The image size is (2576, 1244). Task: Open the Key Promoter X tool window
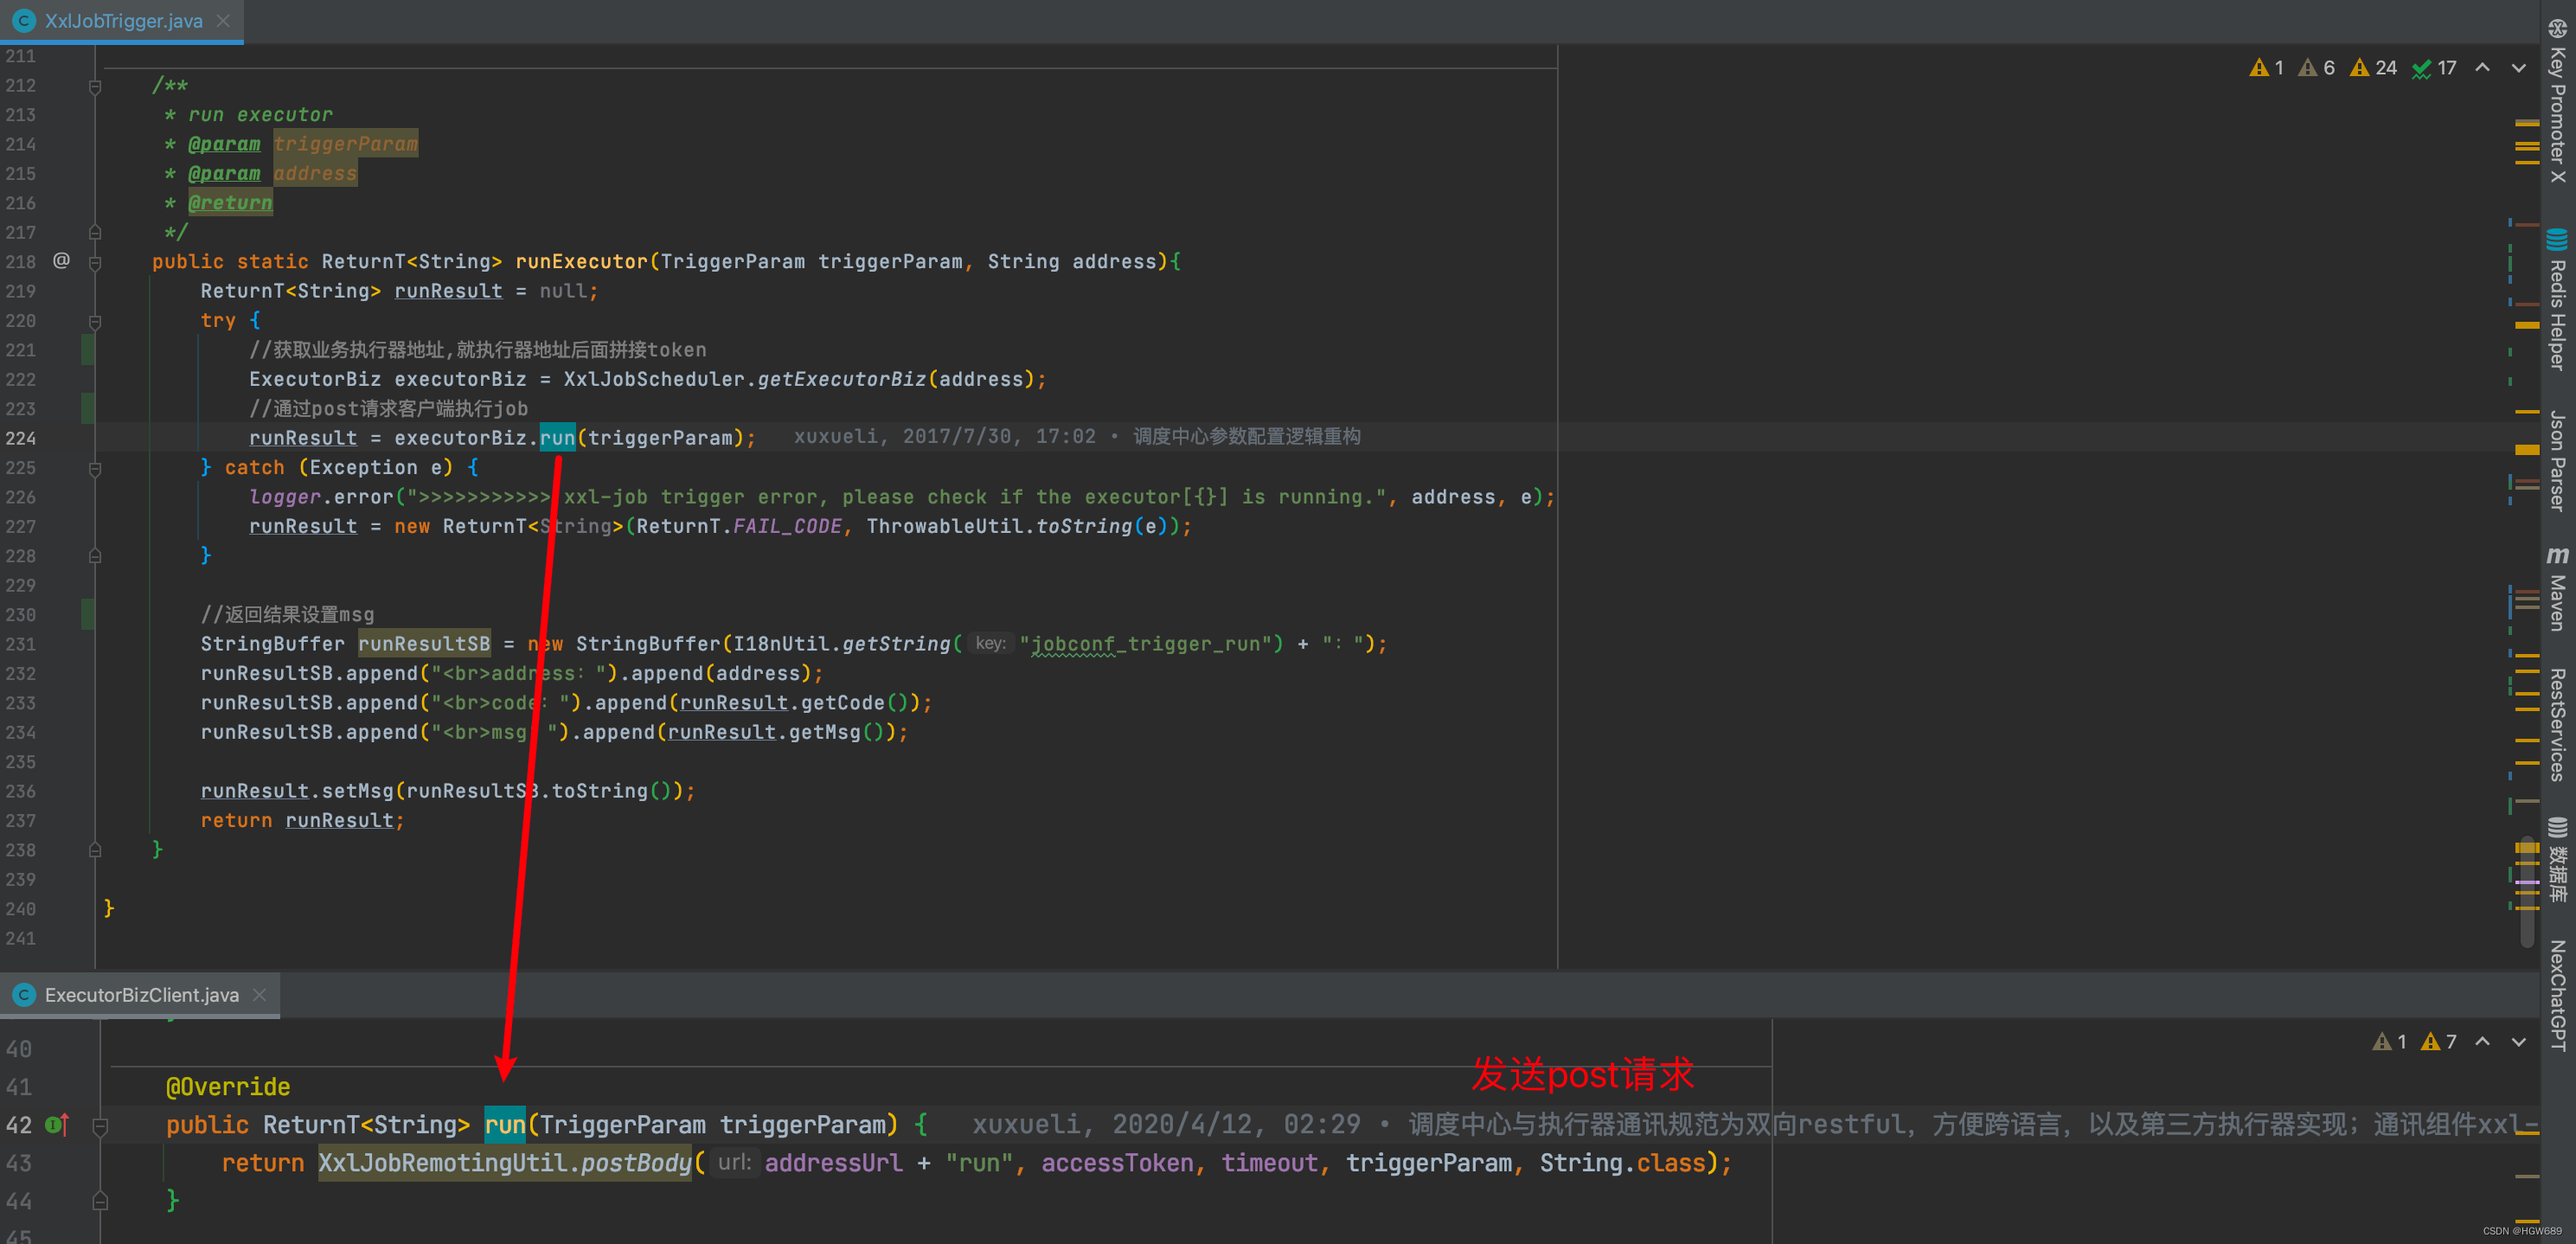(2558, 100)
